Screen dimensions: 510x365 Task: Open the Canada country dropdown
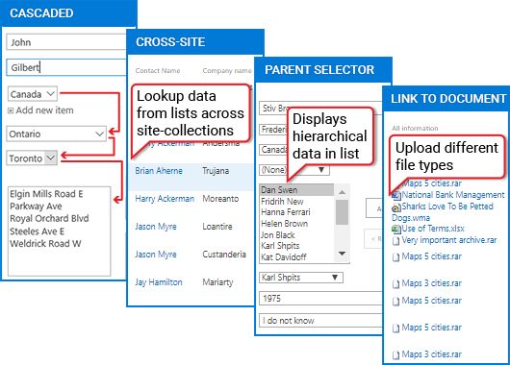click(33, 94)
